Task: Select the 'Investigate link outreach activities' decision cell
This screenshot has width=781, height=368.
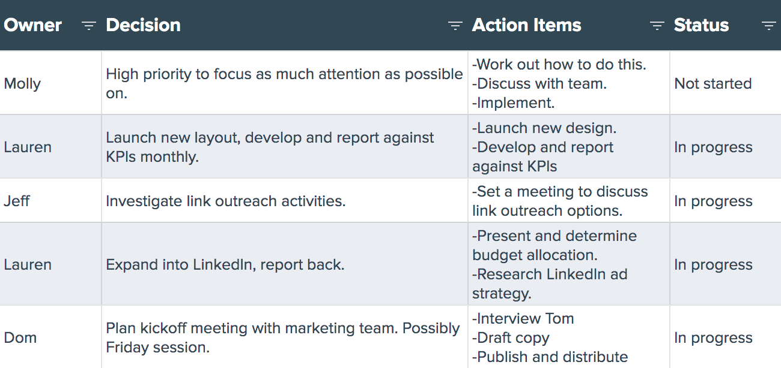Action: click(226, 201)
